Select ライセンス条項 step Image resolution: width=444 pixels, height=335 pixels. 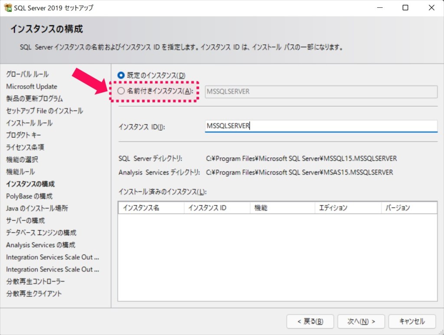click(25, 147)
